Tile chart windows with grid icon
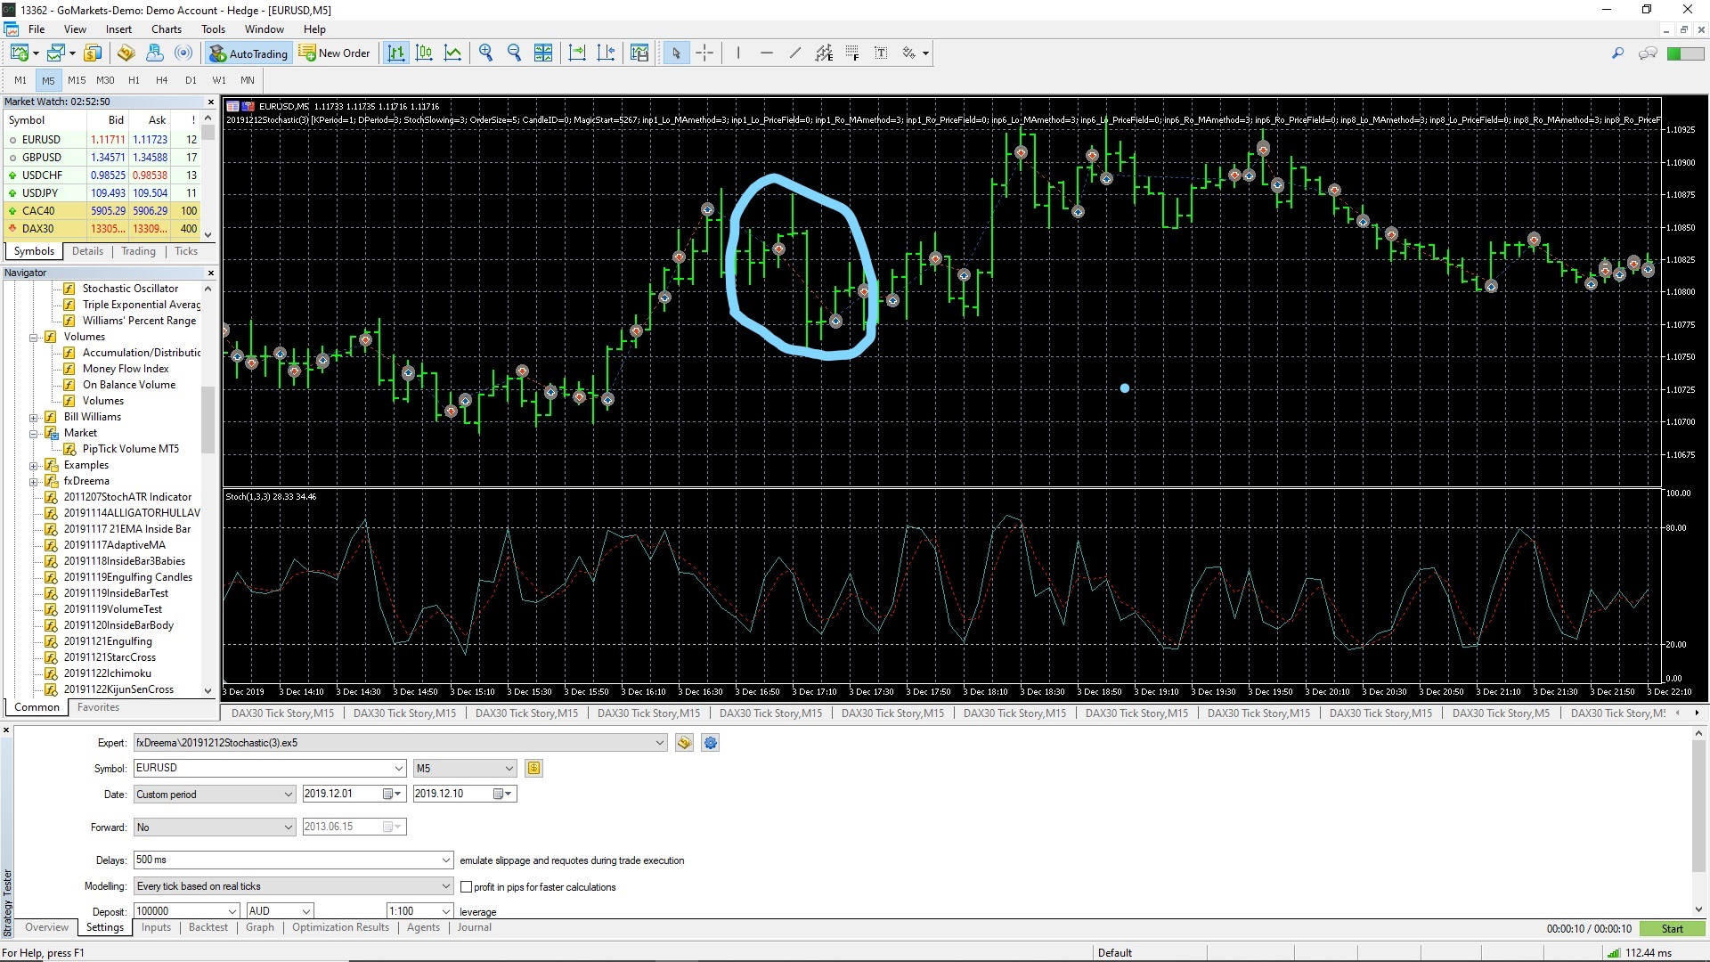Screen dimensions: 1710x962 pyautogui.click(x=542, y=53)
